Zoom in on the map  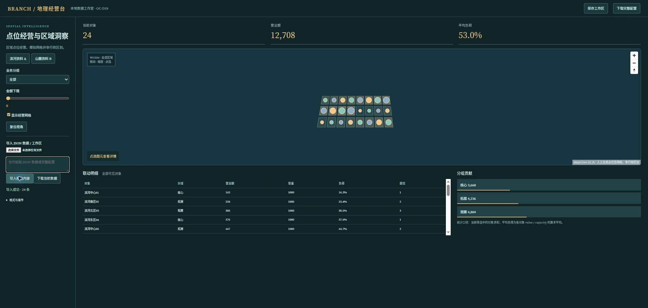point(634,55)
